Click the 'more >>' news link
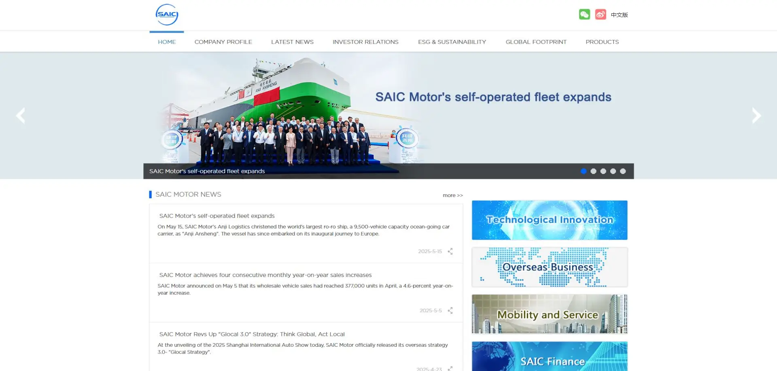 [x=453, y=195]
